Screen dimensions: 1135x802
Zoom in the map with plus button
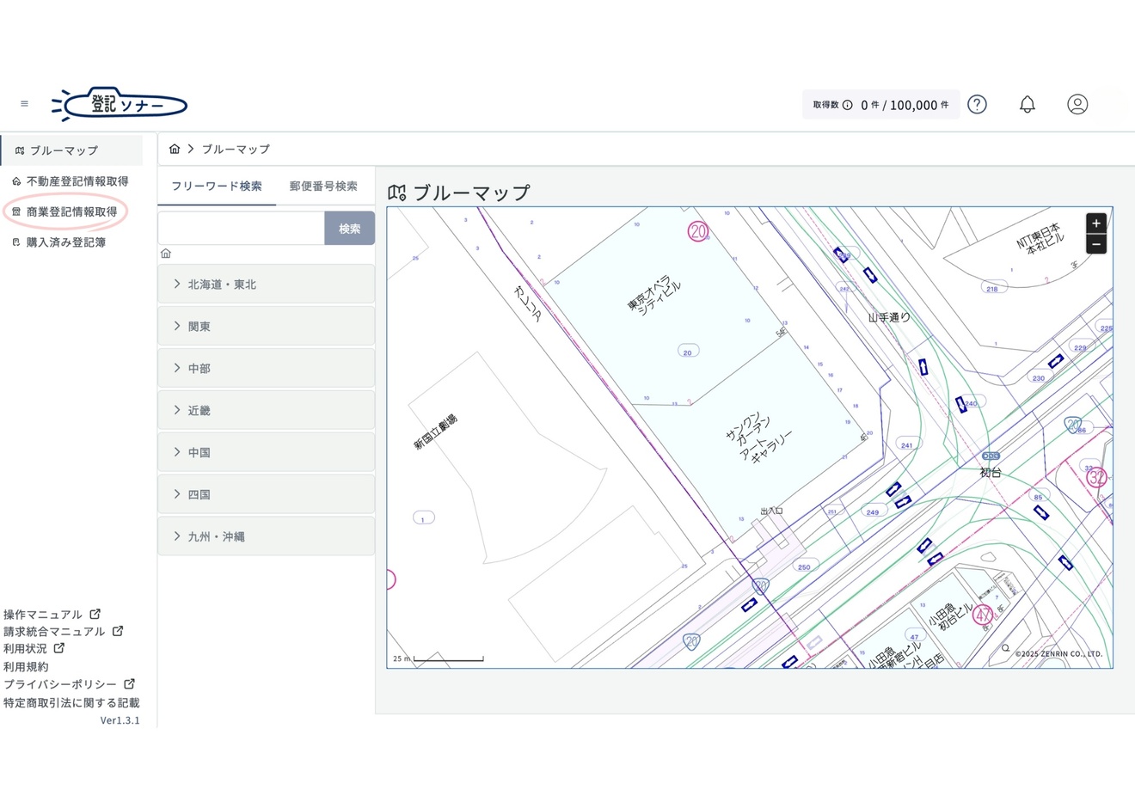click(1095, 223)
